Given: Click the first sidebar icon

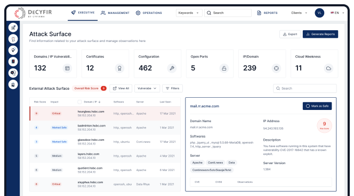Looking at the screenshot, I should pyautogui.click(x=13, y=28).
